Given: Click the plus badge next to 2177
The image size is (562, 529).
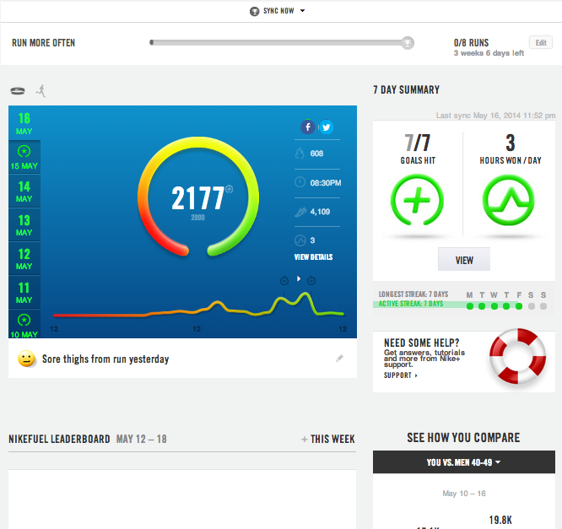Looking at the screenshot, I should 230,189.
